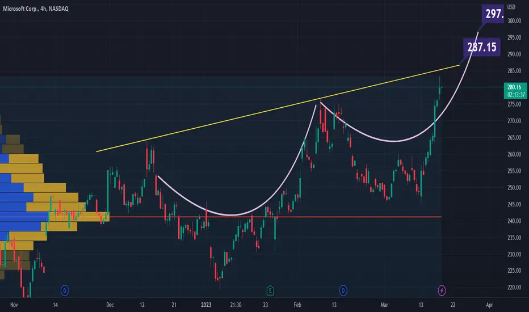Click the USD currency label
The height and width of the screenshot is (312, 529).
click(x=511, y=7)
